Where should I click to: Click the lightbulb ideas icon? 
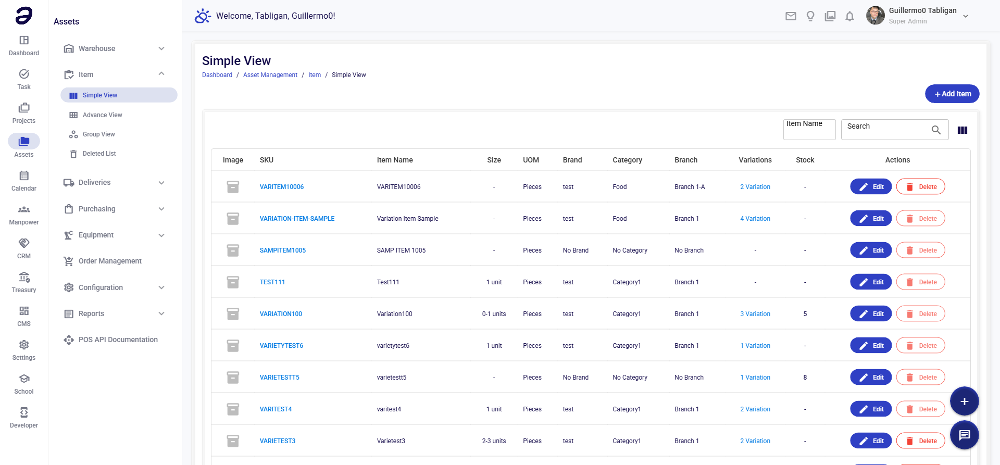pyautogui.click(x=810, y=16)
